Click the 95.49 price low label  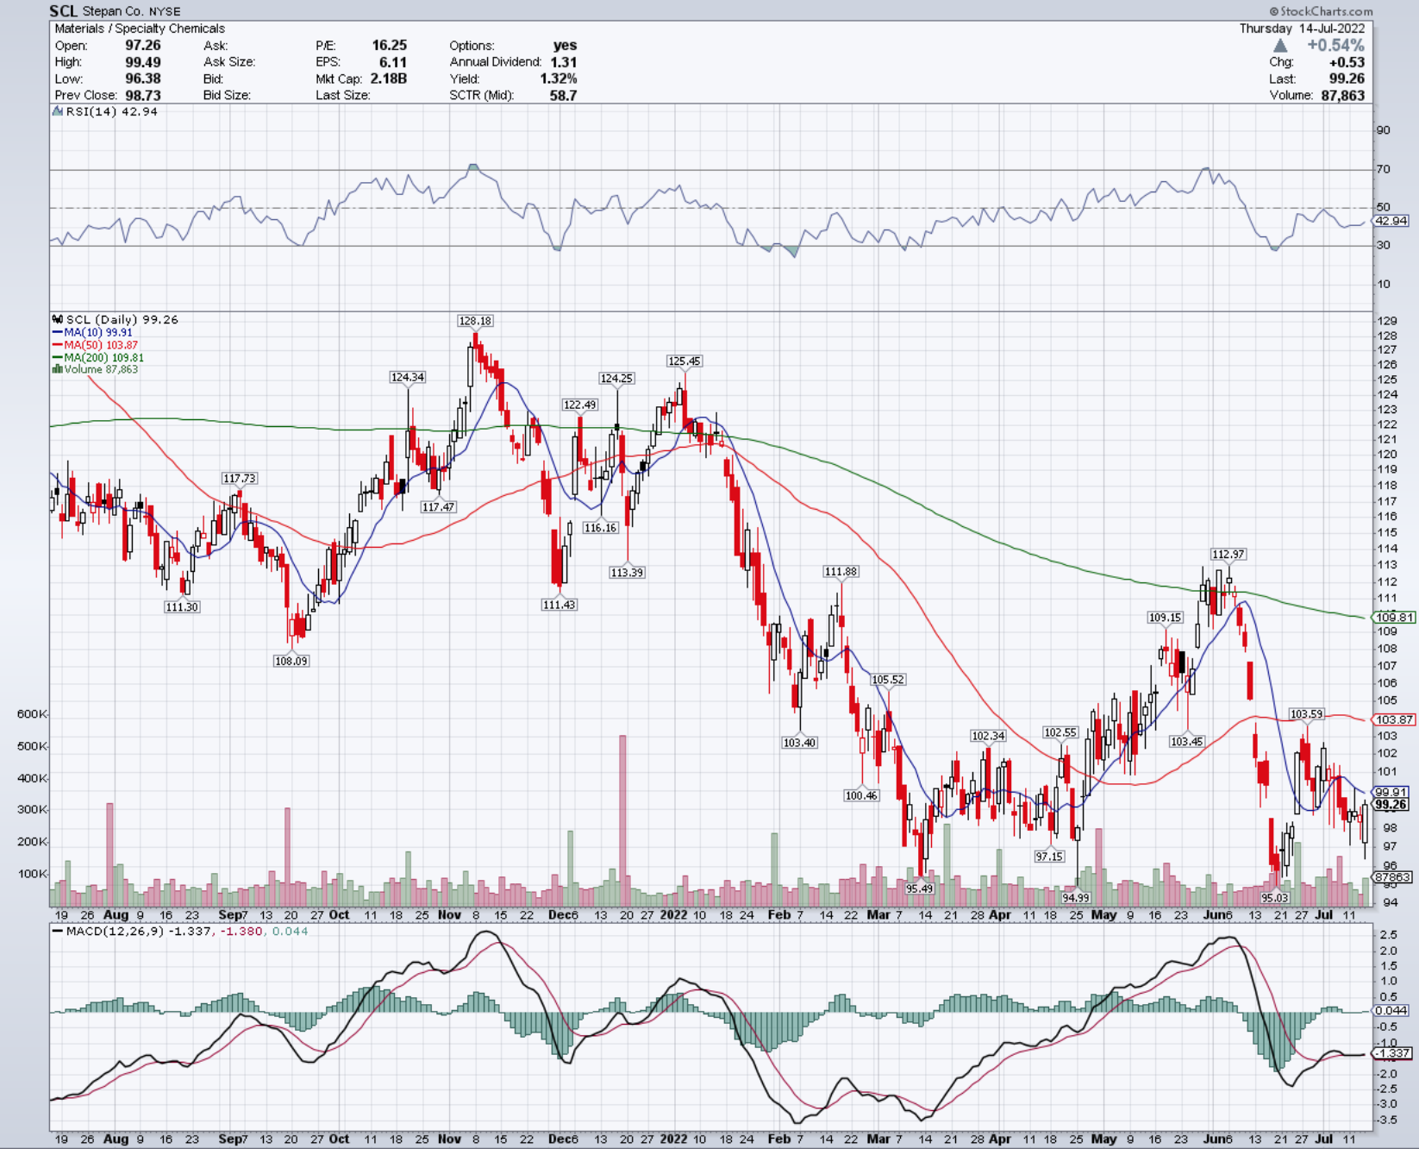[x=920, y=888]
